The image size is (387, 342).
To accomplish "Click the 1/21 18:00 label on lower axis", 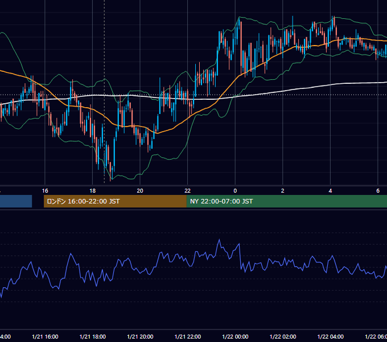I will click(x=93, y=336).
